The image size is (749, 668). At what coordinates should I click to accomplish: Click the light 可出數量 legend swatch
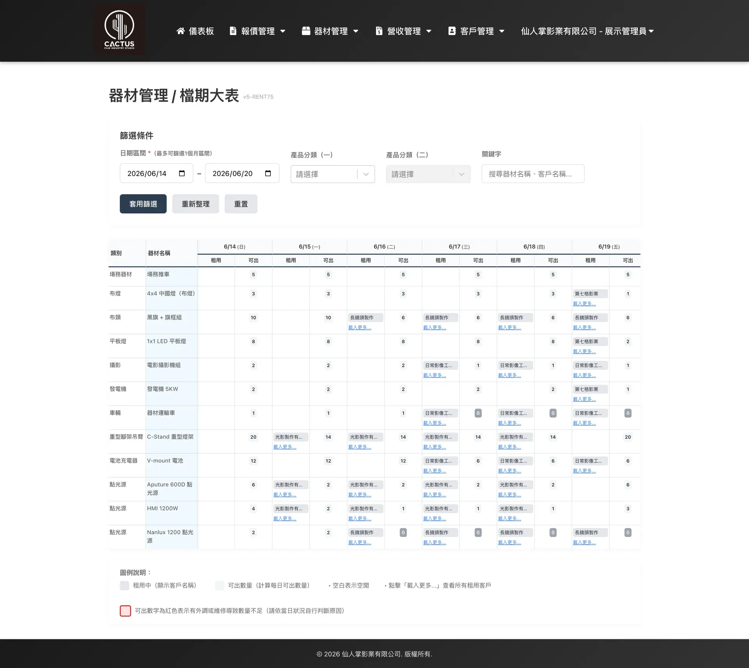220,585
